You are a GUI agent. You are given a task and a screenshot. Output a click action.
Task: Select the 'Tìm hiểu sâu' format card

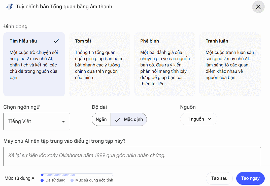point(34,64)
